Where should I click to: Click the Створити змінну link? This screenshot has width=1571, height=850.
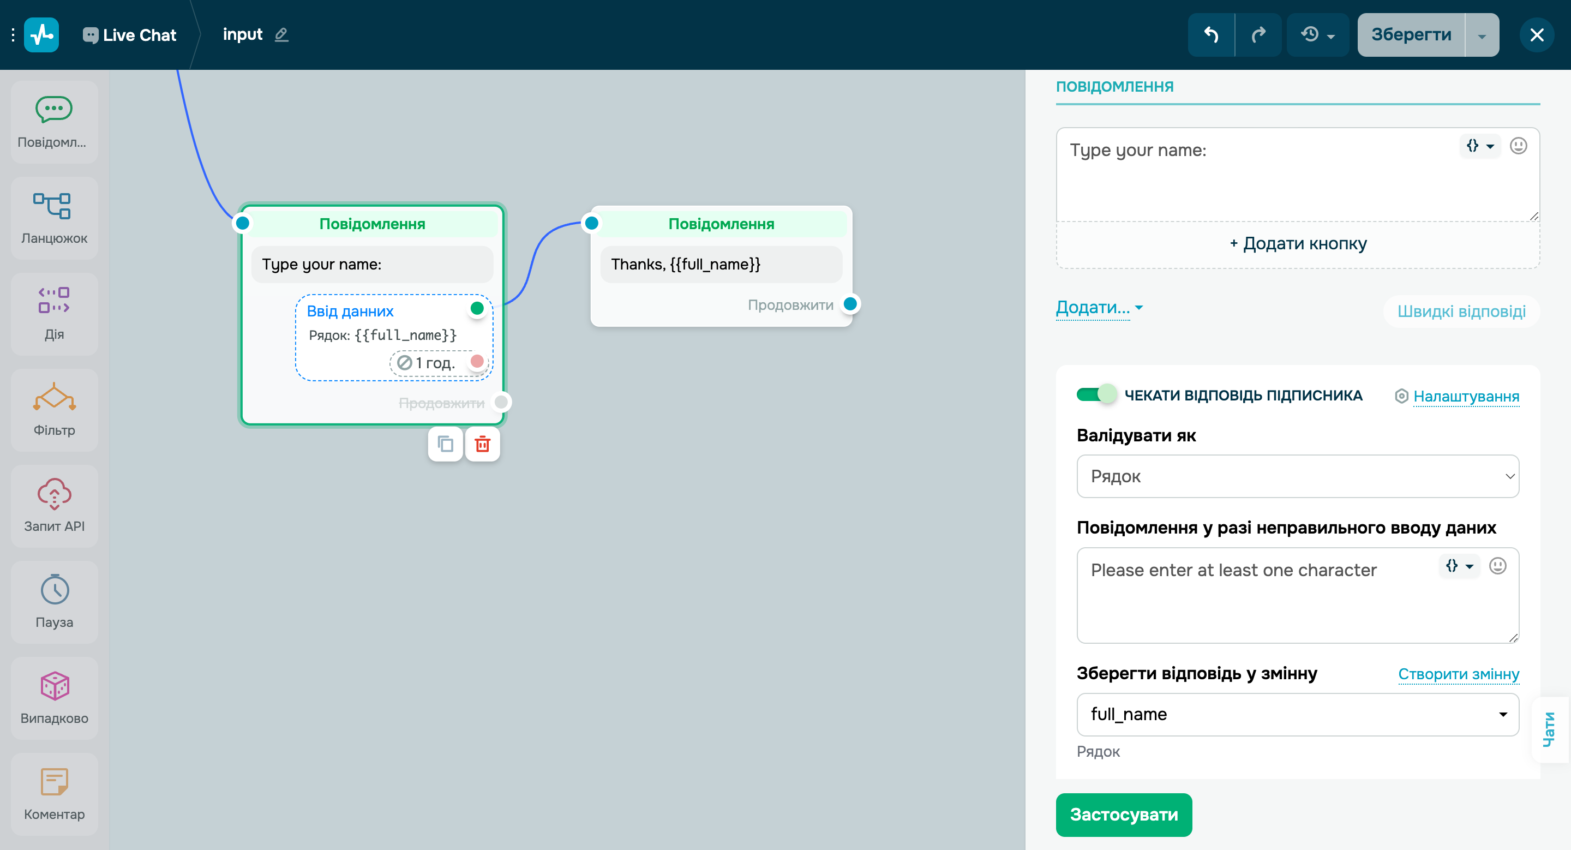1458,674
